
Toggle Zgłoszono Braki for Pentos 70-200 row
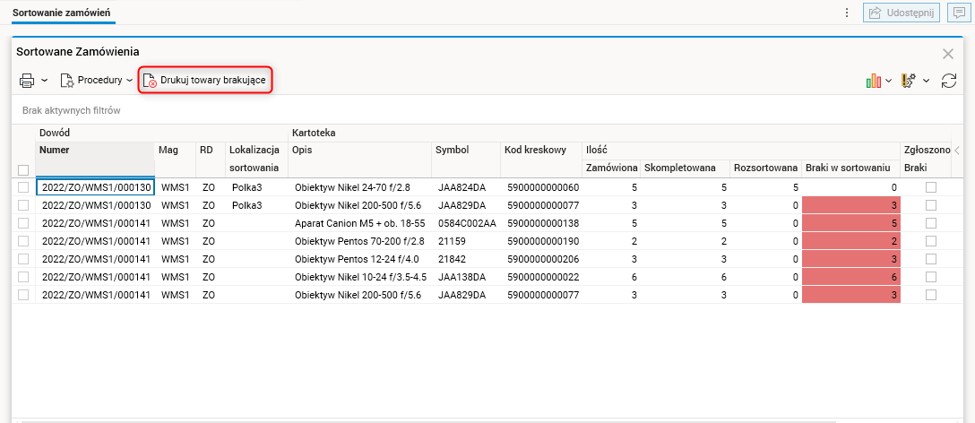[x=931, y=241]
